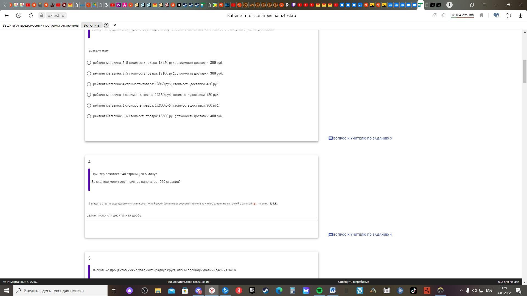Screen dimensions: 527x296
Task: Open the downloads arrow icon
Action: (520, 15)
